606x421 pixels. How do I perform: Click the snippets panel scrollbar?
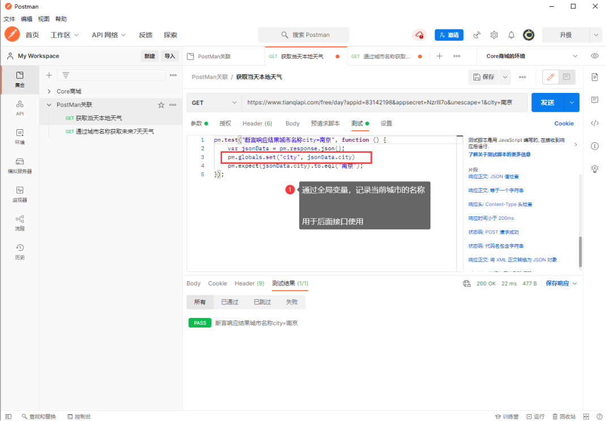(580, 251)
